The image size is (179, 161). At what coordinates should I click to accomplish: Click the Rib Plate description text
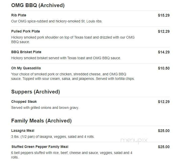(x=57, y=21)
